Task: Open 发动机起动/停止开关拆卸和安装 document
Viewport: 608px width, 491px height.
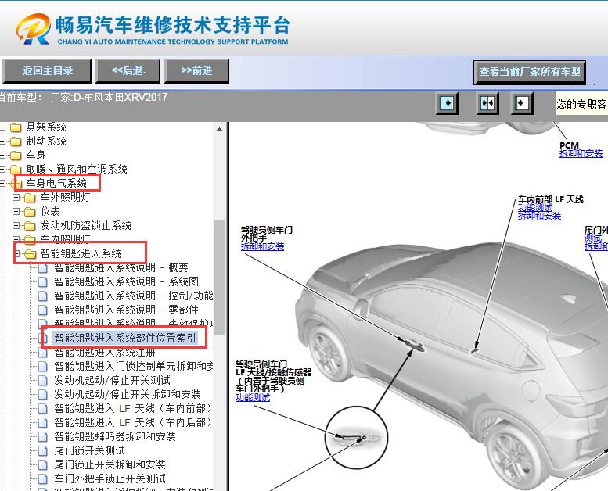Action: [128, 394]
